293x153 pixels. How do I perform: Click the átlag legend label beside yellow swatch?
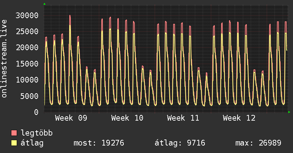[32, 143]
